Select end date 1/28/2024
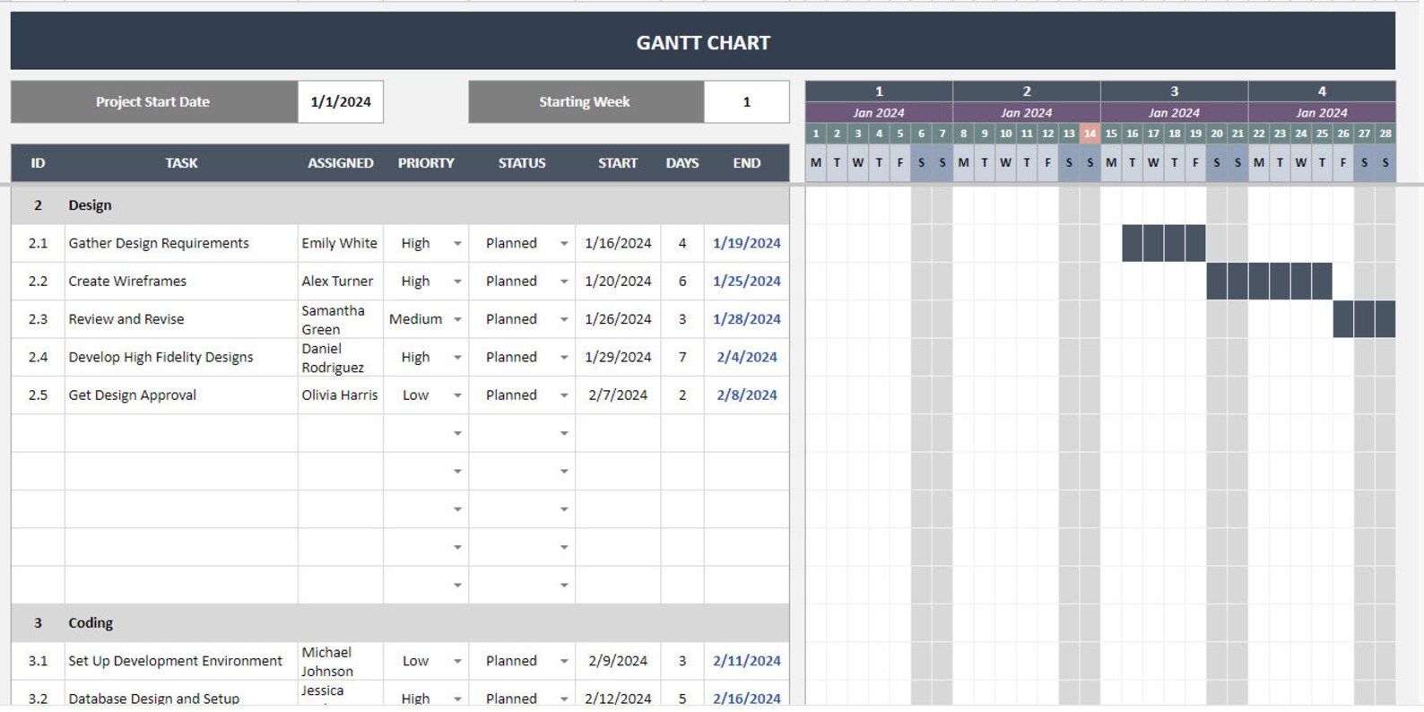This screenshot has width=1424, height=712. (x=747, y=319)
